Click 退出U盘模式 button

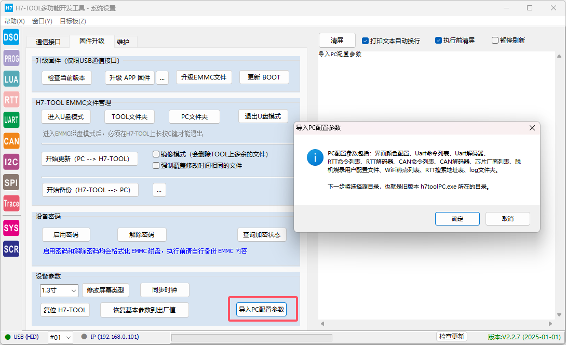point(263,116)
